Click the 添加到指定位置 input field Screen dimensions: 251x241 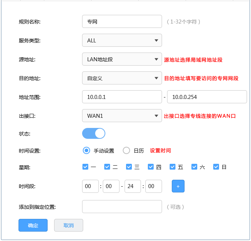click(x=122, y=207)
